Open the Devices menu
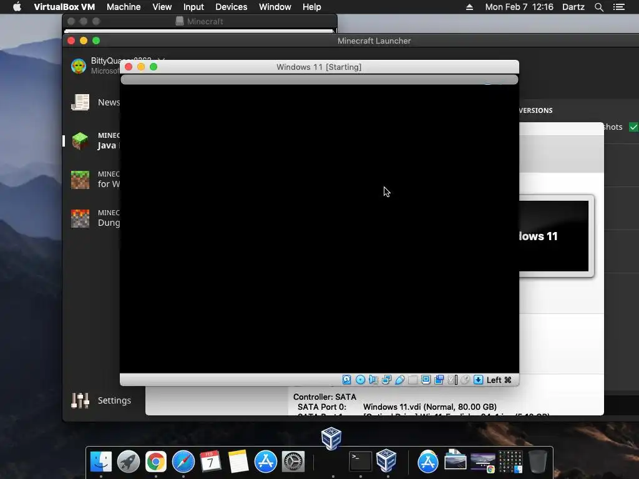The height and width of the screenshot is (479, 639). 231,7
